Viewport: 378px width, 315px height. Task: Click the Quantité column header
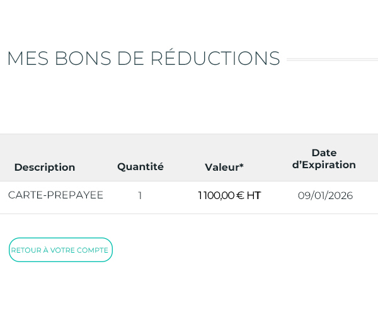[140, 166]
